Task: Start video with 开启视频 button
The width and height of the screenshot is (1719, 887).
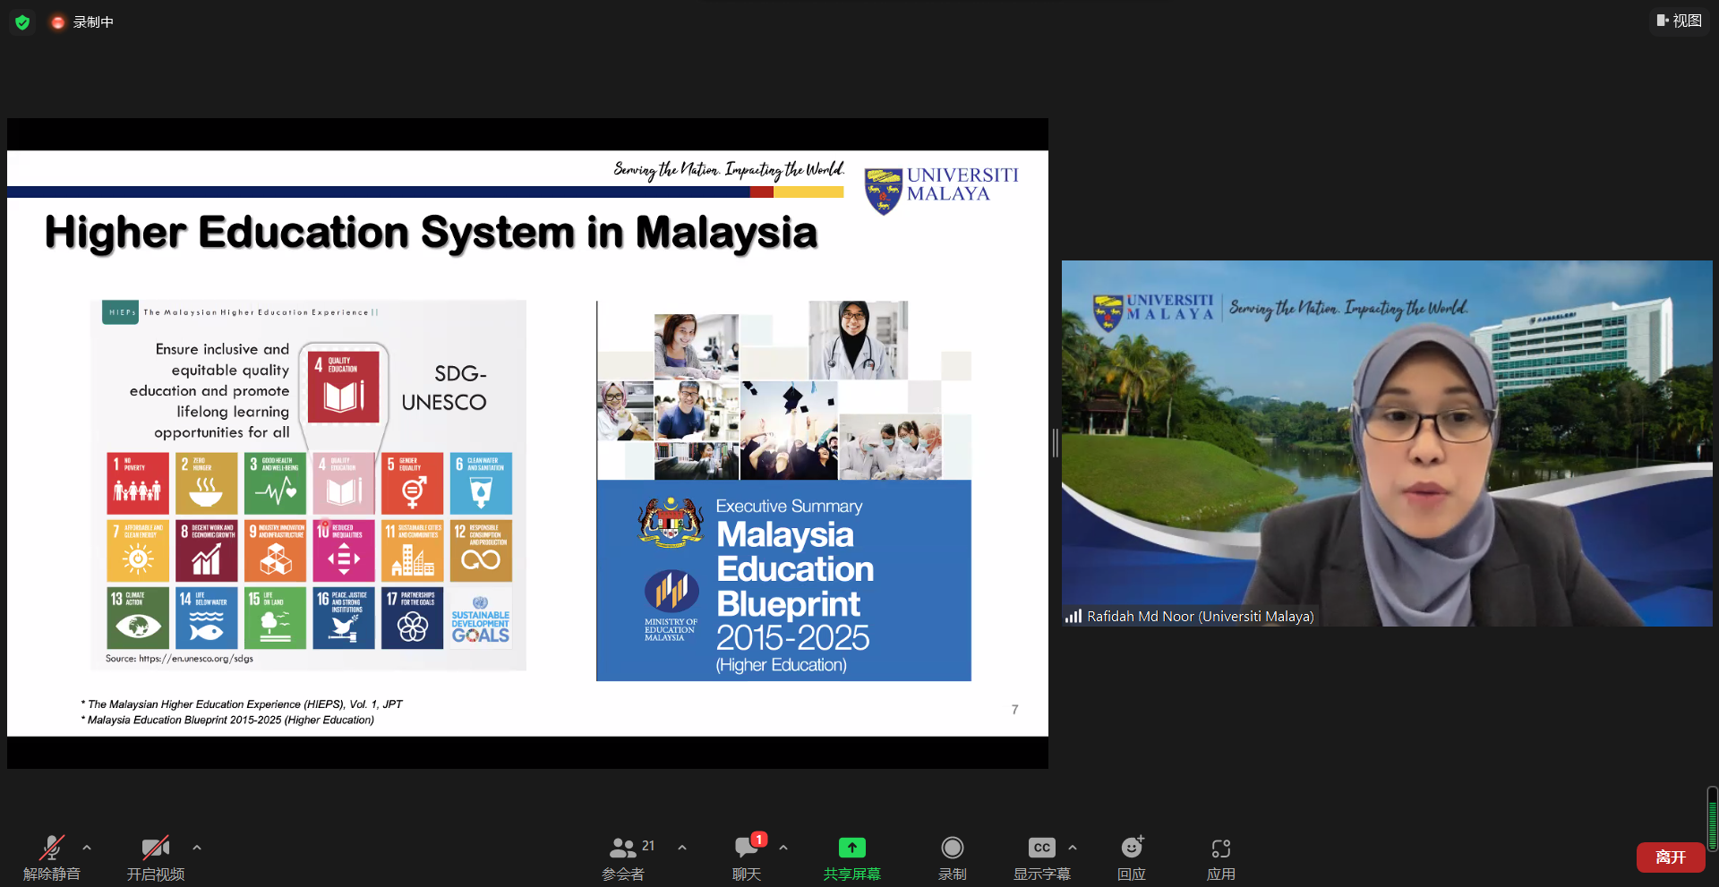Action: pos(156,857)
